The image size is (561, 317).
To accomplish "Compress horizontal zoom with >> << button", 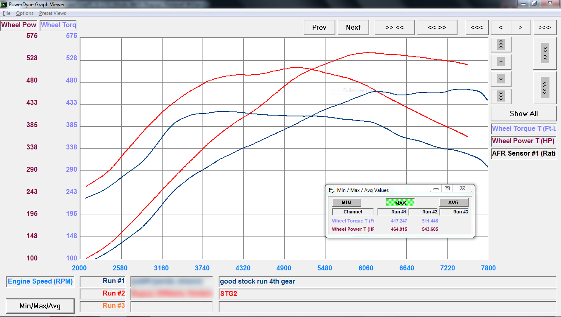I will coord(394,27).
